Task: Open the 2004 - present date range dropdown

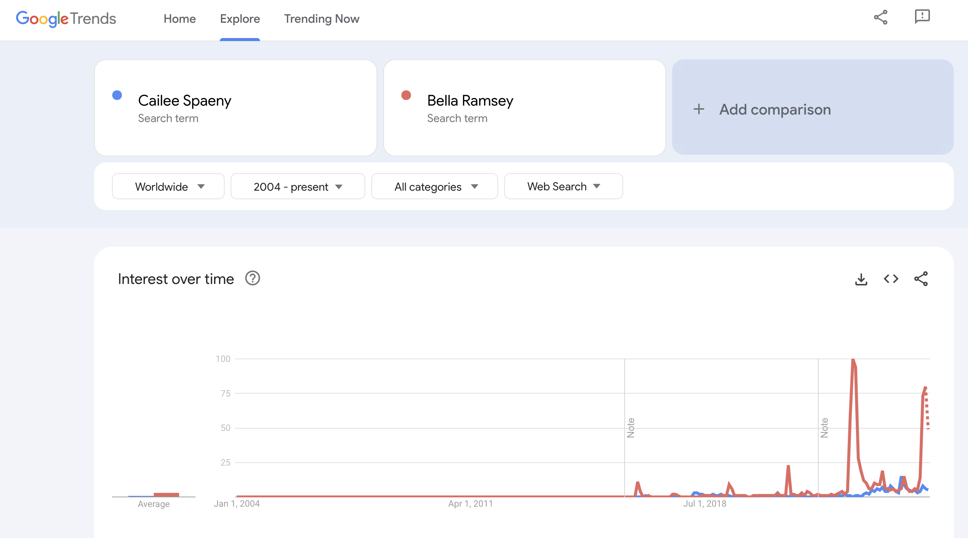Action: [x=298, y=186]
